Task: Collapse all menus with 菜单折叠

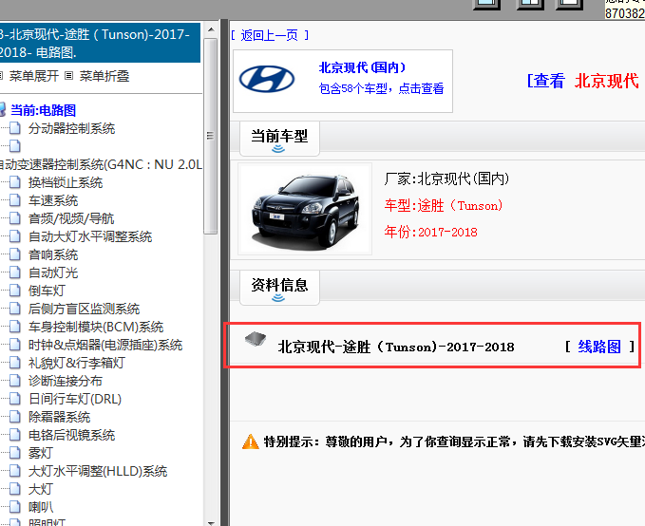Action: (x=104, y=76)
